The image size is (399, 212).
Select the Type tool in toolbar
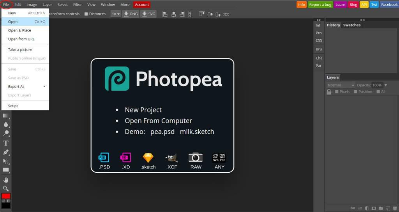click(6, 143)
